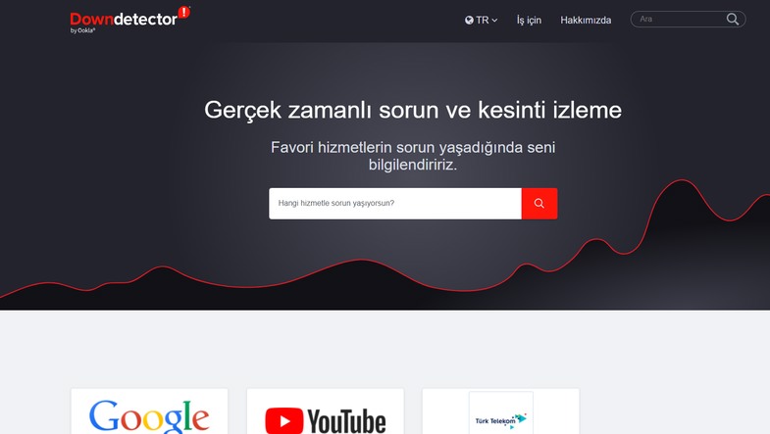This screenshot has width=770, height=434.
Task: Click the header search magnifier icon
Action: point(733,20)
